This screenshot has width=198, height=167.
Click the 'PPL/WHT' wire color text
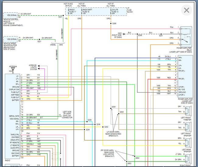click(x=30, y=88)
